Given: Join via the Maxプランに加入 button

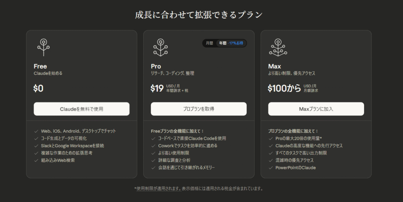Looking at the screenshot, I should (316, 109).
